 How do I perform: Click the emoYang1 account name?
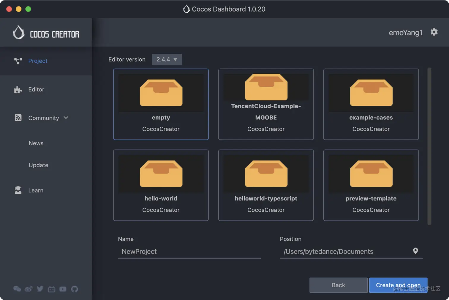(406, 33)
